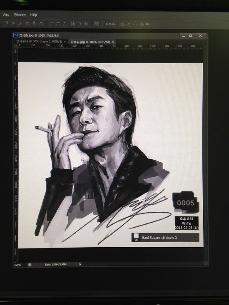Click the document window title bar text

click(x=39, y=35)
